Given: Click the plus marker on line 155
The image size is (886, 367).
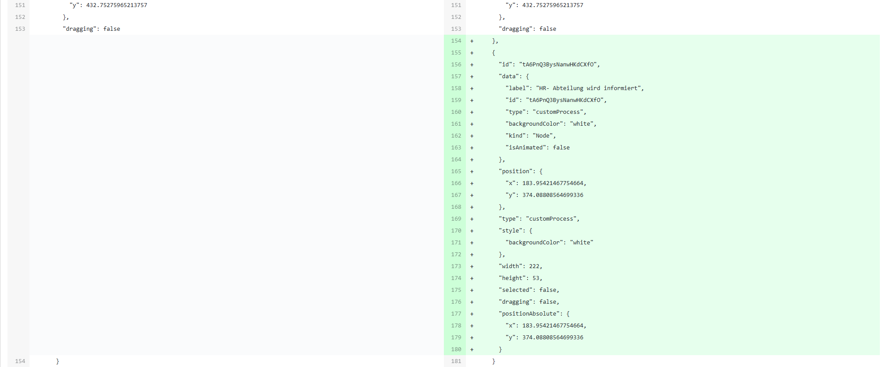Looking at the screenshot, I should coord(472,53).
